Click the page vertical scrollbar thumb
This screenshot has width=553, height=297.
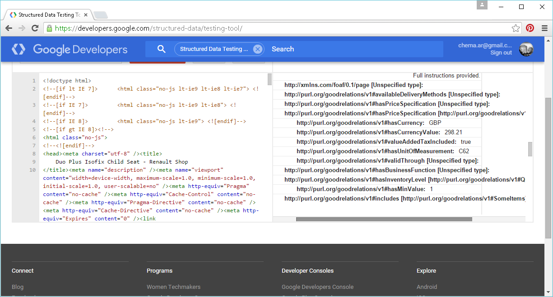[x=548, y=168]
